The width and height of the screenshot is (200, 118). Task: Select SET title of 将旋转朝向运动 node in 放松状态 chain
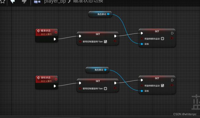point(157,78)
